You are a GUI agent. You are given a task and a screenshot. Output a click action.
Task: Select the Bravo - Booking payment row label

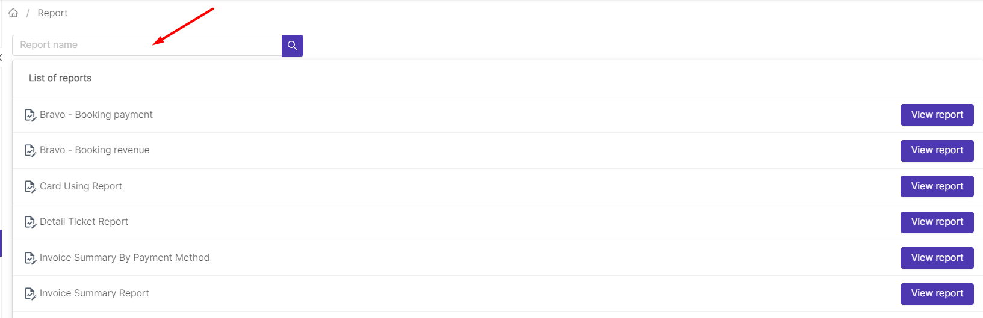click(x=96, y=115)
